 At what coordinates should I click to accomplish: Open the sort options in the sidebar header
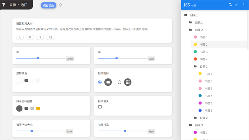click(237, 5)
